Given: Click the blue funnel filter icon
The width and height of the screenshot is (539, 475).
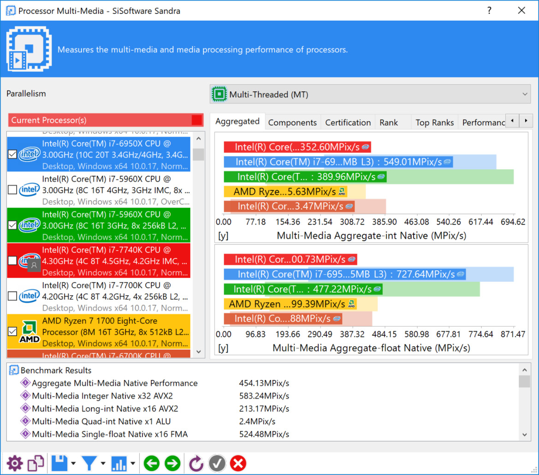Looking at the screenshot, I should tap(89, 463).
